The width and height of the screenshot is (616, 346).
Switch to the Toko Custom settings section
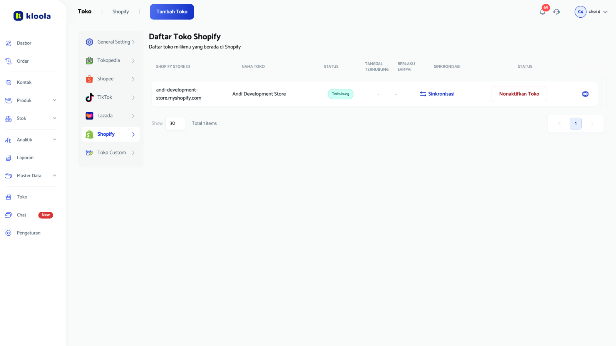tap(112, 152)
